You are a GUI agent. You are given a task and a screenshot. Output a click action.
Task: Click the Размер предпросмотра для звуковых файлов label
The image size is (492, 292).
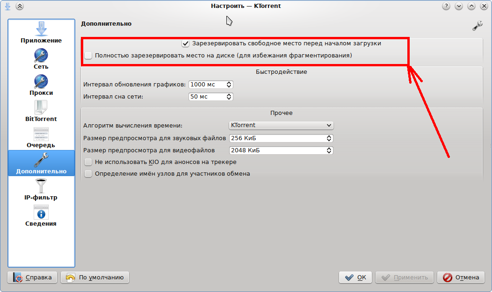[154, 138]
